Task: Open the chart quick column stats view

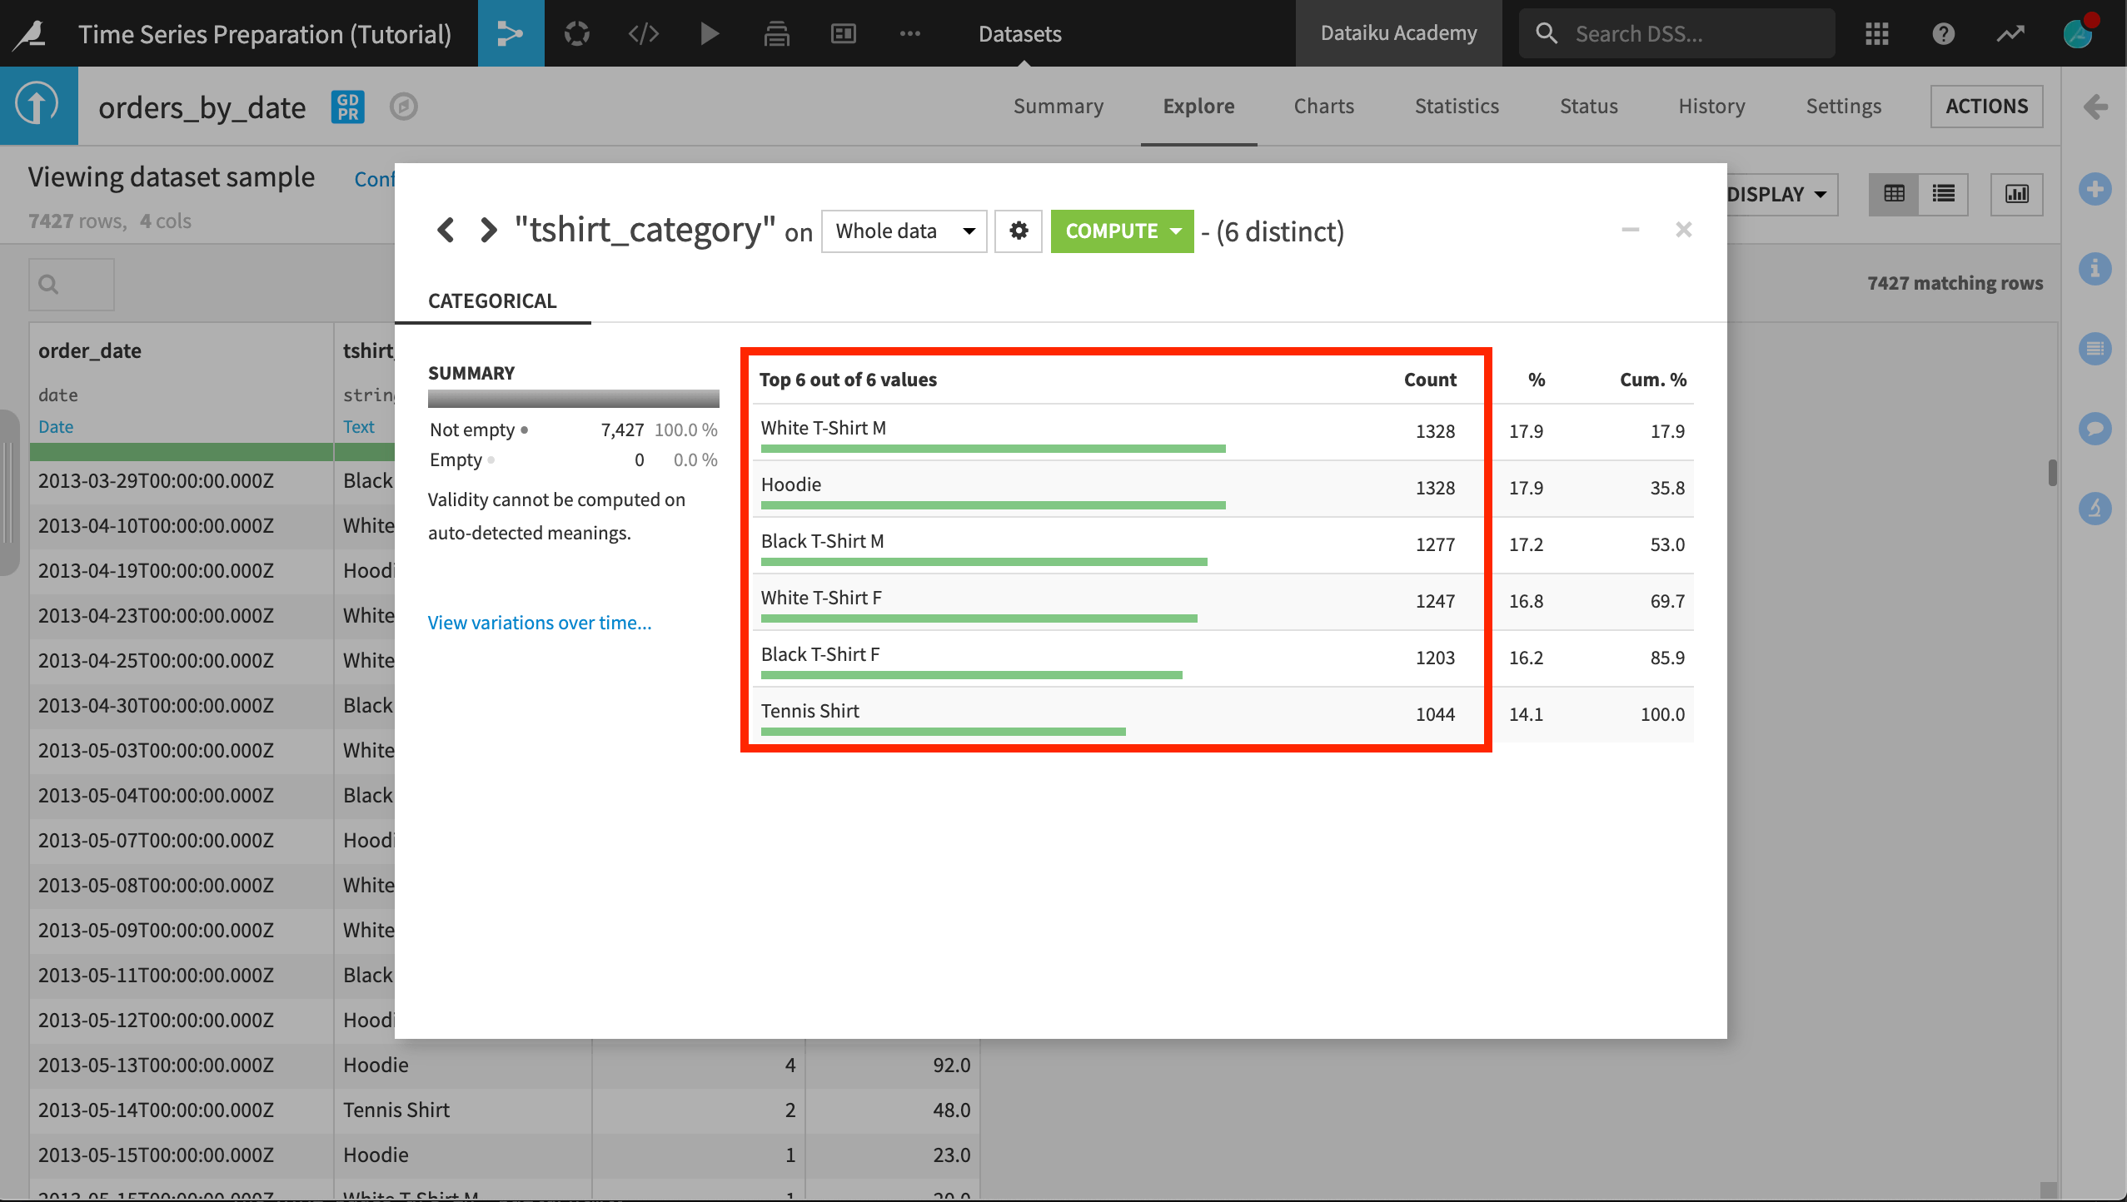Action: [2016, 194]
